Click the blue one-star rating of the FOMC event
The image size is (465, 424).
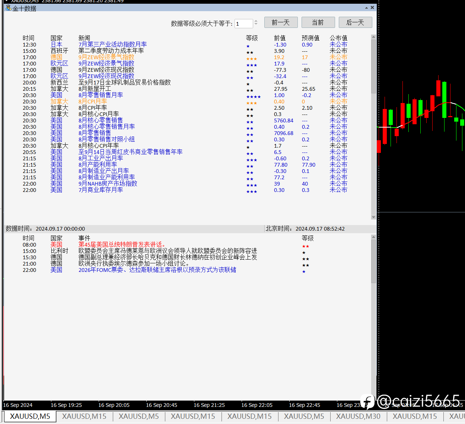point(304,272)
